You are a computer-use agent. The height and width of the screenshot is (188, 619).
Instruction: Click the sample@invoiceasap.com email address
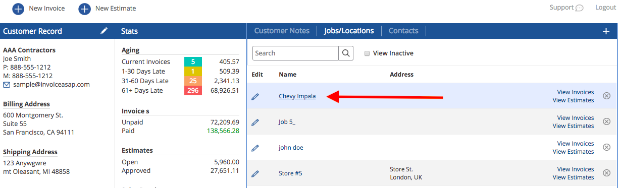click(x=51, y=84)
